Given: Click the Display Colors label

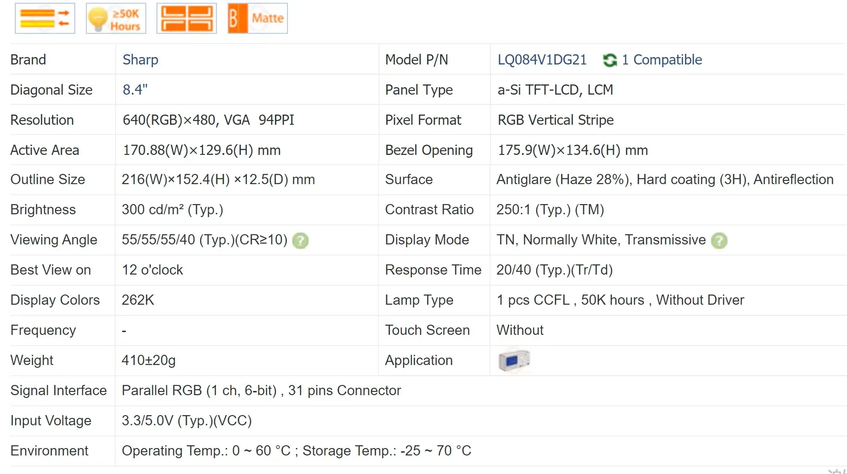Looking at the screenshot, I should click(x=55, y=300).
